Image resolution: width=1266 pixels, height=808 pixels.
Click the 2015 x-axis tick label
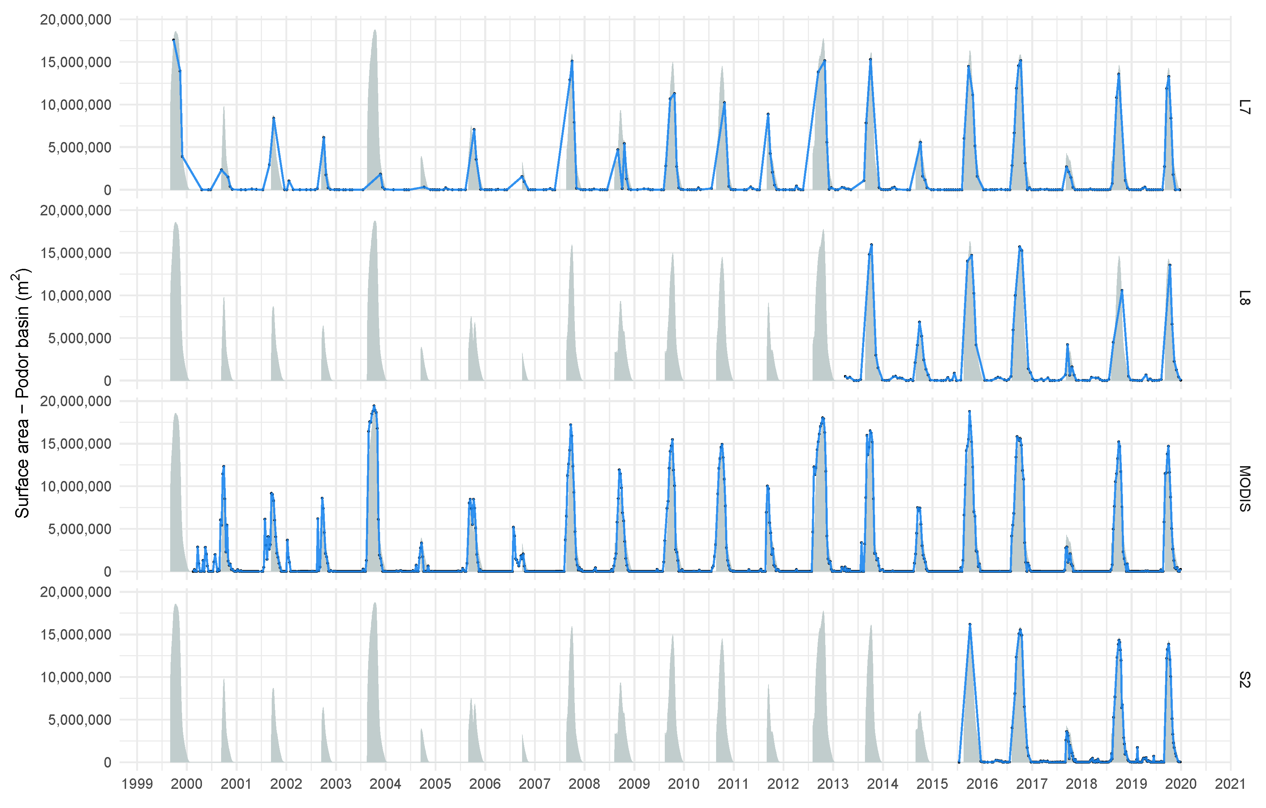pyautogui.click(x=932, y=784)
